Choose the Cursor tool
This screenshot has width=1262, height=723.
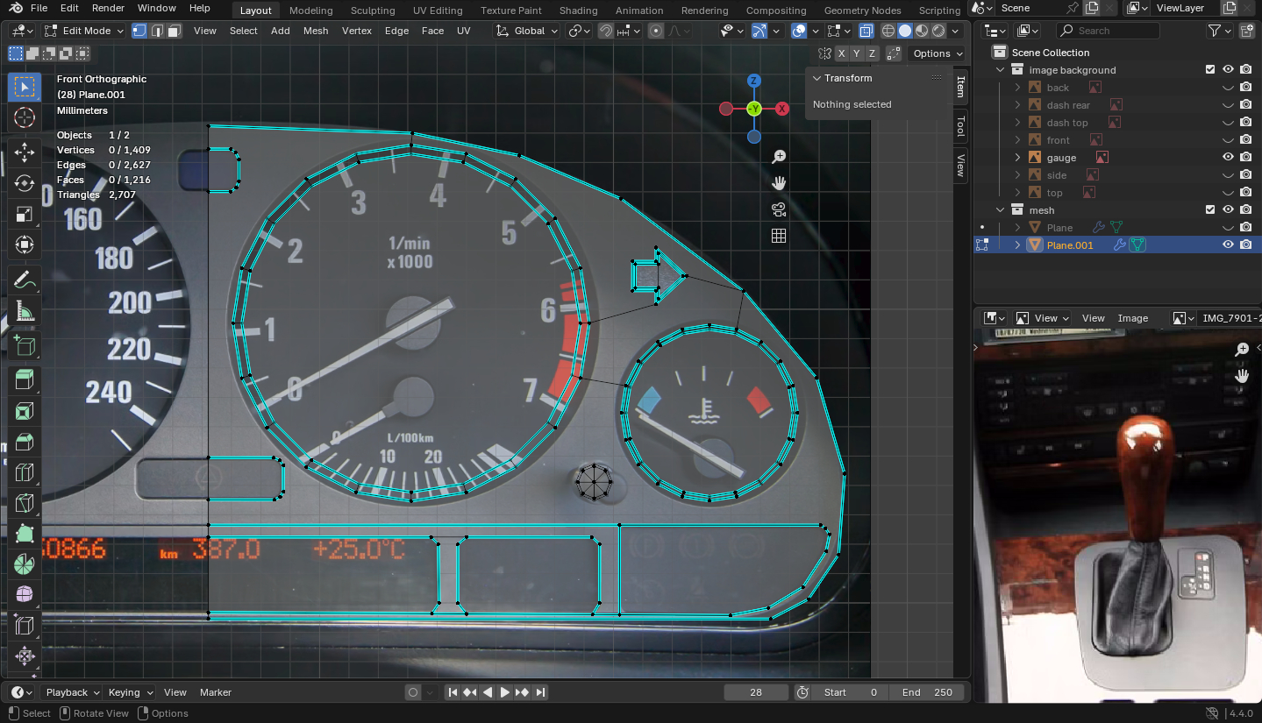(25, 117)
